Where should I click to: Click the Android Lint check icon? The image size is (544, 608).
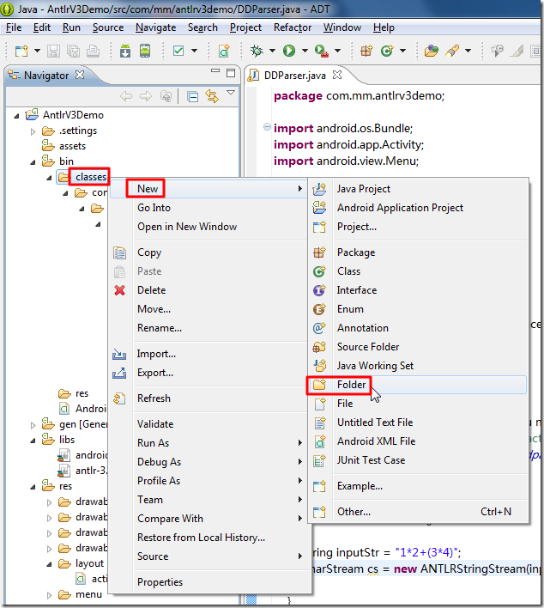[x=178, y=51]
